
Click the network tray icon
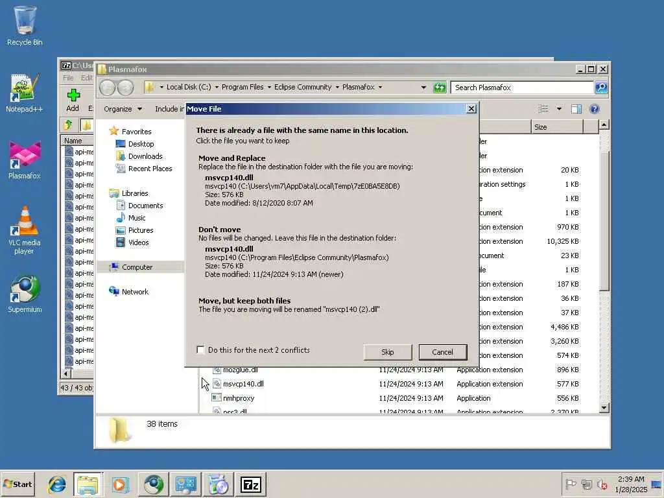tap(586, 484)
